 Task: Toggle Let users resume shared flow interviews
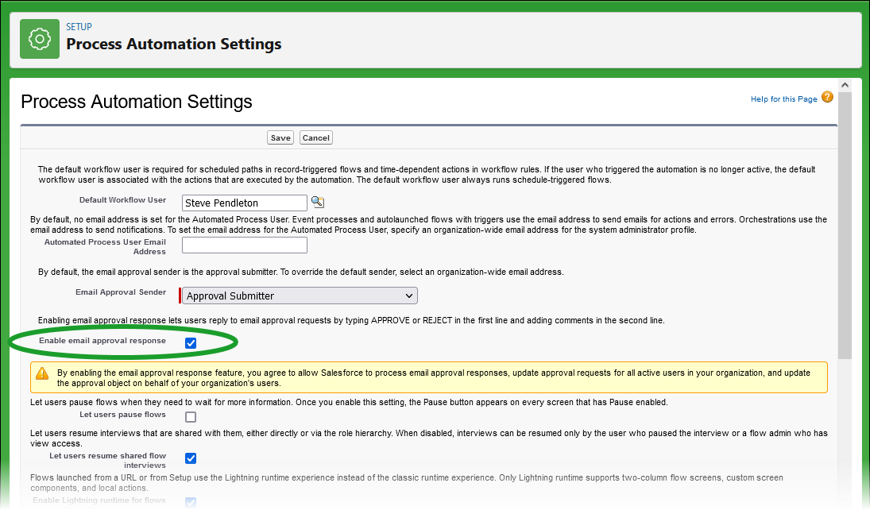(x=191, y=458)
